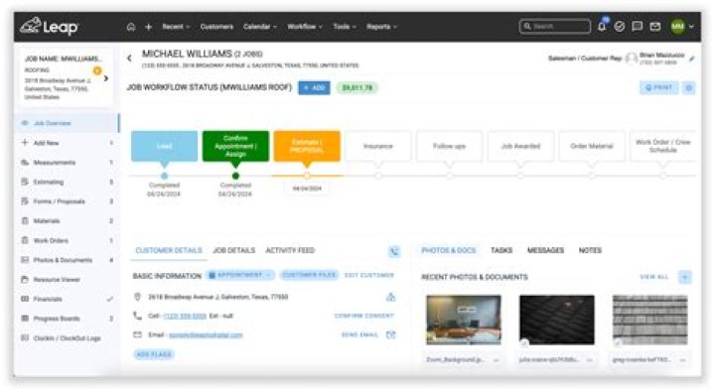This screenshot has width=715, height=392.
Task: Open the notifications bell icon
Action: [602, 26]
